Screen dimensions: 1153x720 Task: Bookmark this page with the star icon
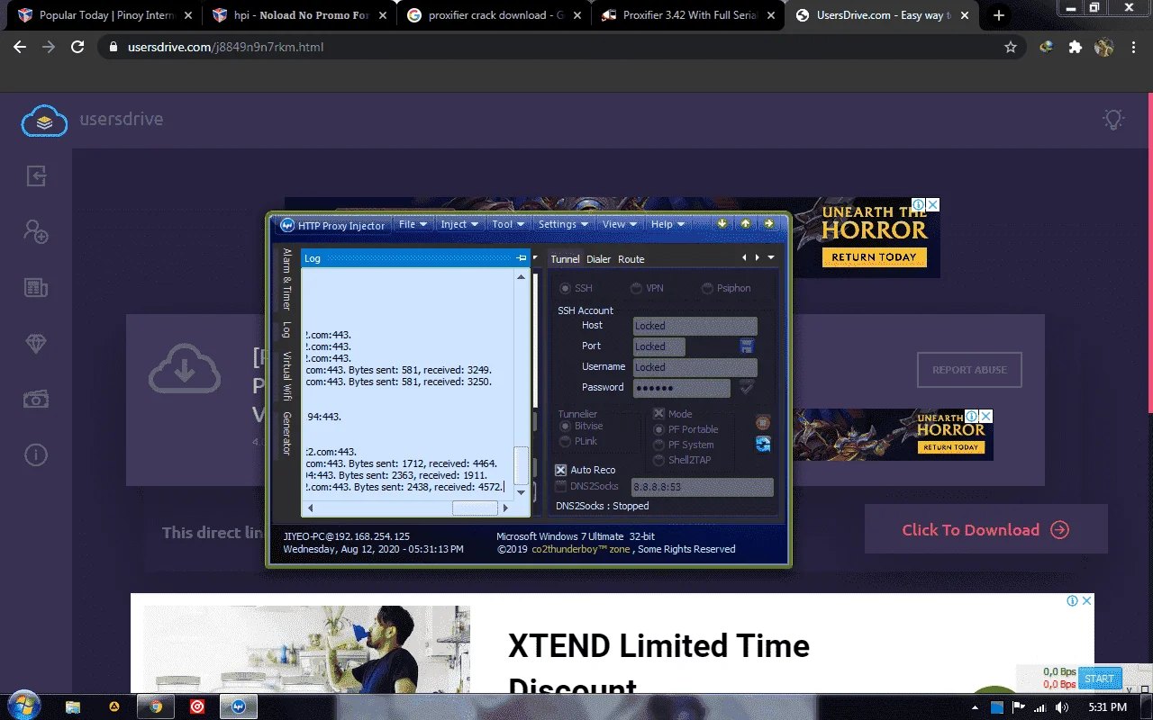point(1011,47)
